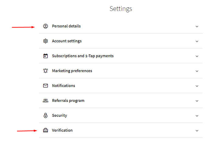Screen dimensions: 213x154
Task: Click the Notifications envelope icon
Action: pos(46,86)
